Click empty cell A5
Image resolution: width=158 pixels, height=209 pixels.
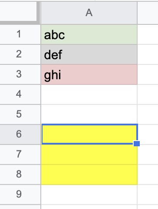89,115
